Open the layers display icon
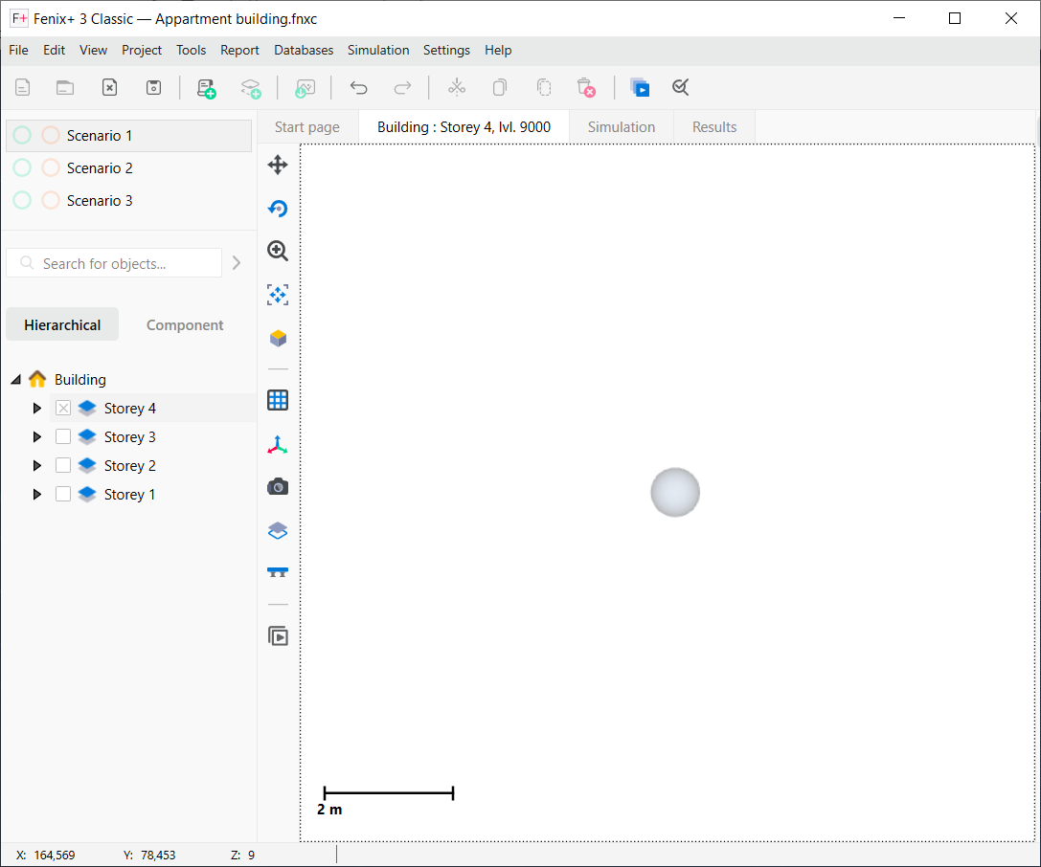 coord(278,530)
